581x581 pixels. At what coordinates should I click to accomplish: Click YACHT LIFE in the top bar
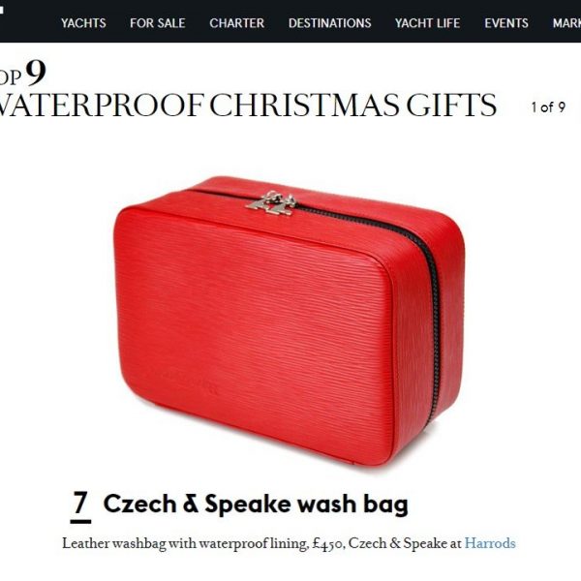428,23
